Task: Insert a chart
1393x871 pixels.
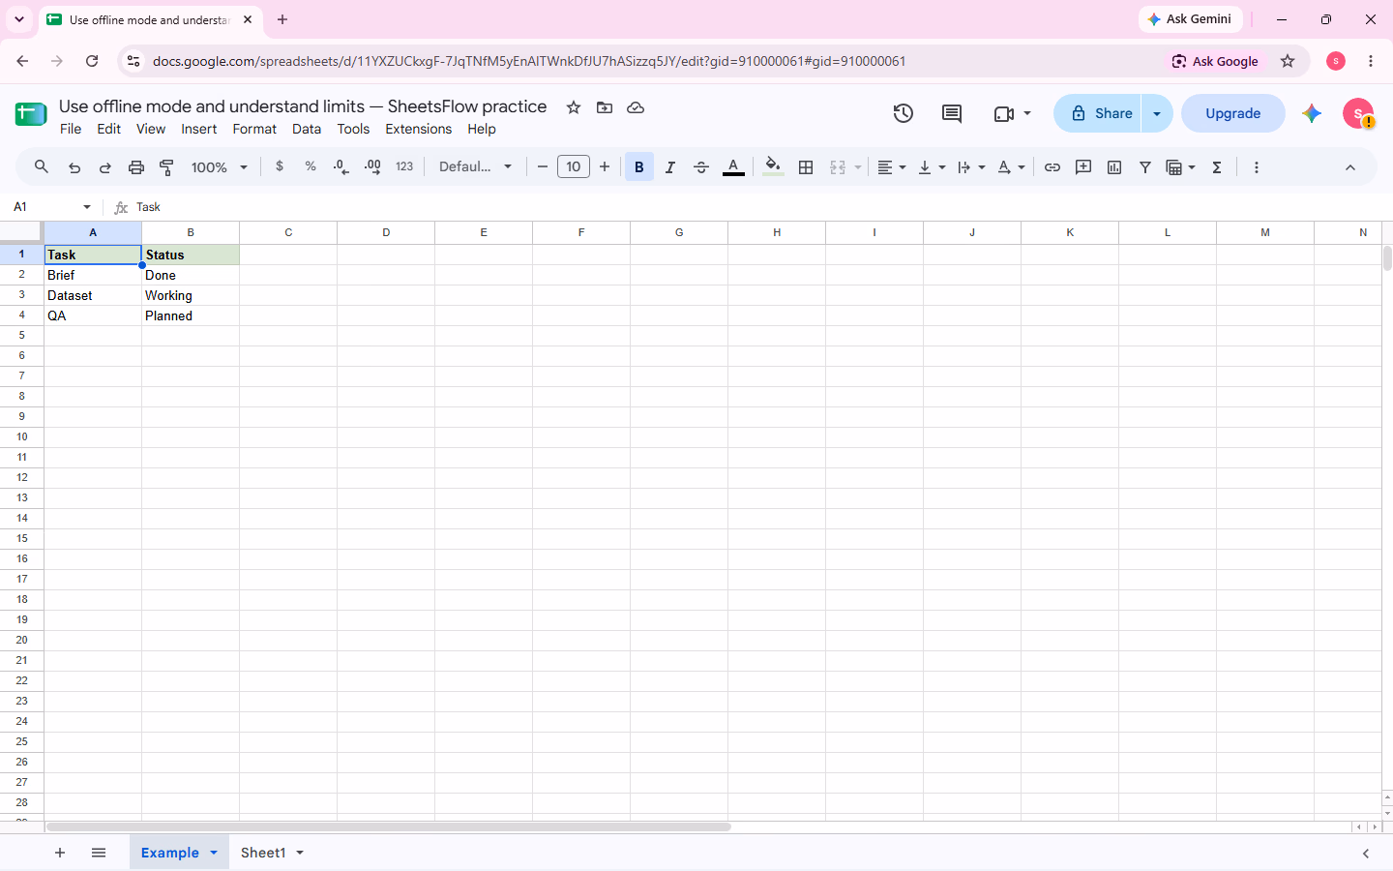Action: tap(1114, 167)
